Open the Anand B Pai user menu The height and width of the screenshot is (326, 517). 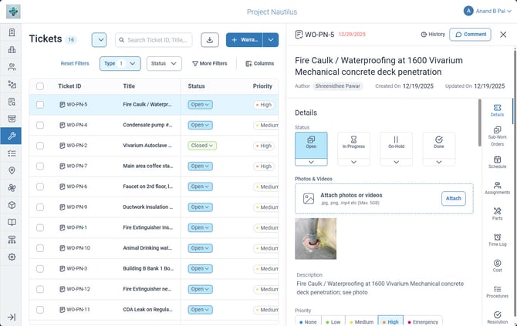487,11
